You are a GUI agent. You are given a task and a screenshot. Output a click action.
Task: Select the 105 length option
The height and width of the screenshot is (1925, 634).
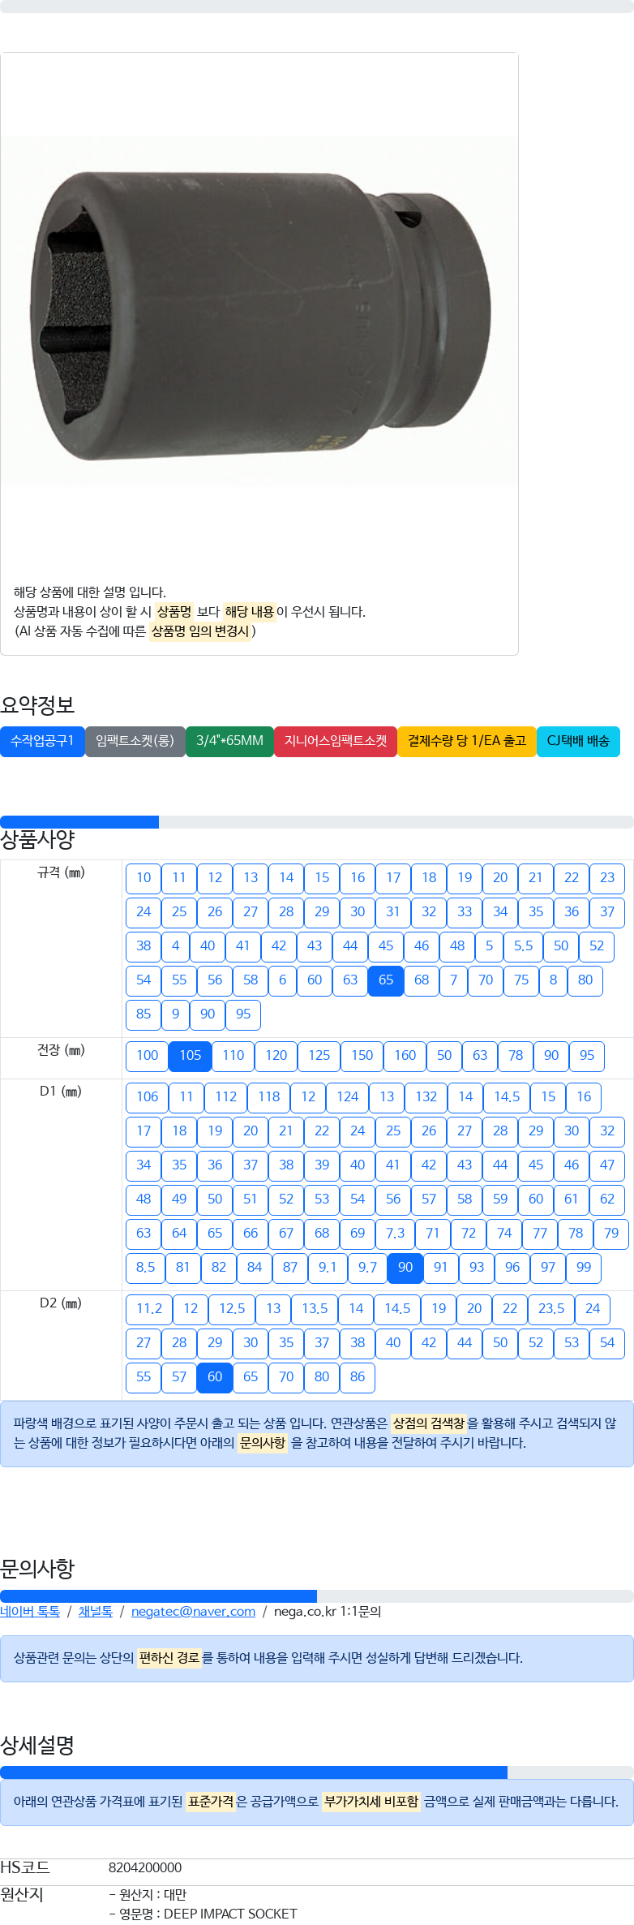click(x=191, y=1056)
